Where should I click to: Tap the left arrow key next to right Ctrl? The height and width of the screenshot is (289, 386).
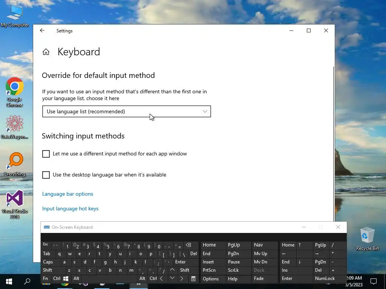click(161, 279)
